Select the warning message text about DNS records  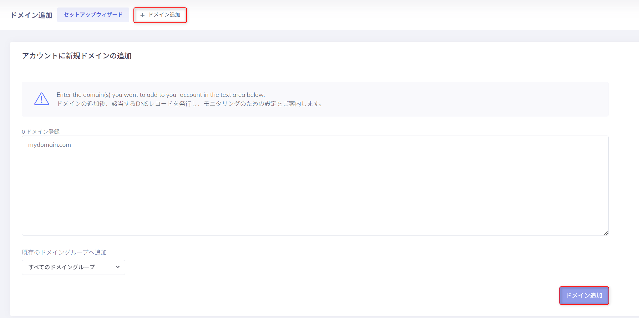tap(189, 104)
